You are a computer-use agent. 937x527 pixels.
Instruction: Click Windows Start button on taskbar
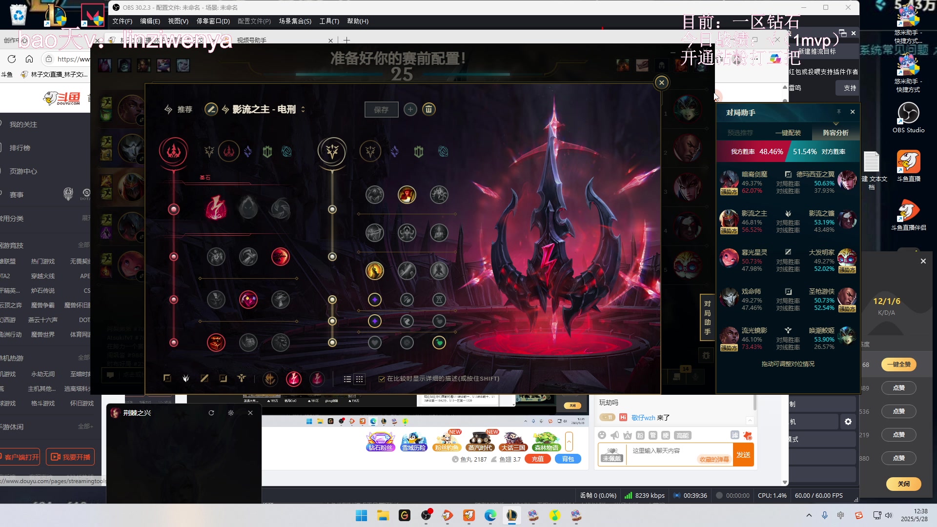362,515
